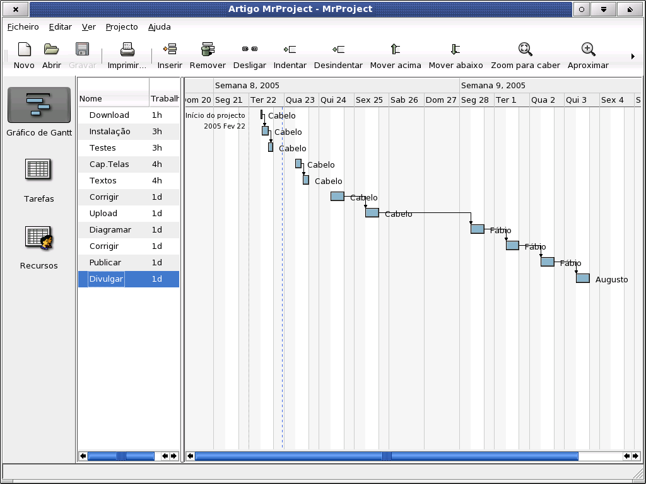Click rightmost arrow of Gantt scrollbar
The width and height of the screenshot is (646, 484).
635,456
